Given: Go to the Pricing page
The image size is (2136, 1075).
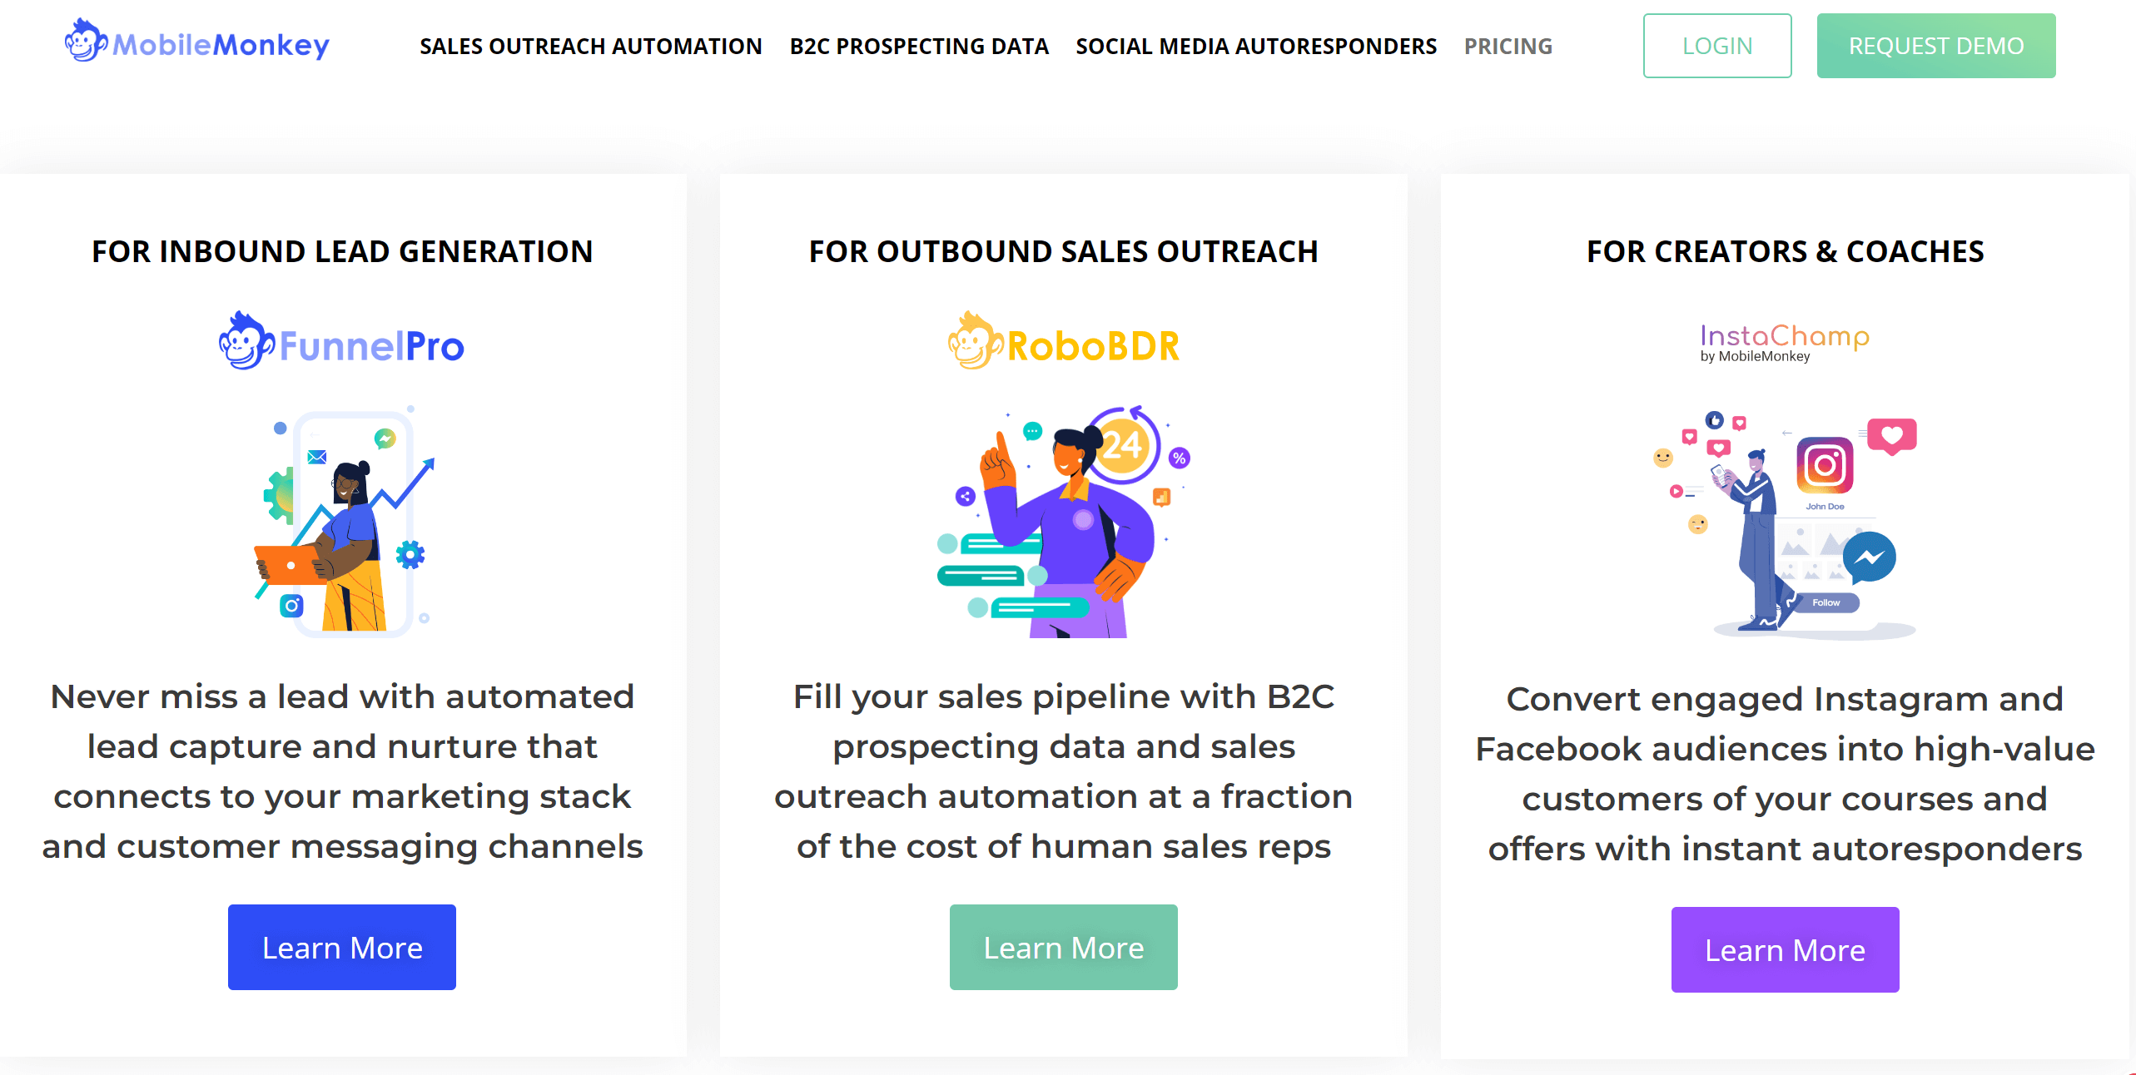Looking at the screenshot, I should tap(1508, 47).
